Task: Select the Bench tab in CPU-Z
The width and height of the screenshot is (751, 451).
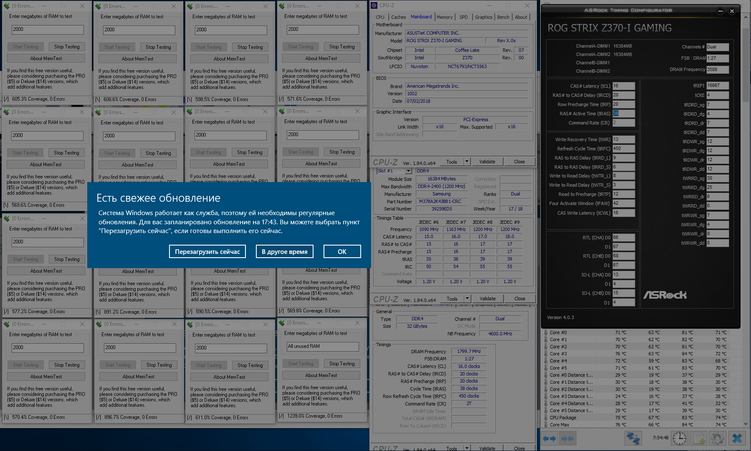Action: pyautogui.click(x=503, y=17)
